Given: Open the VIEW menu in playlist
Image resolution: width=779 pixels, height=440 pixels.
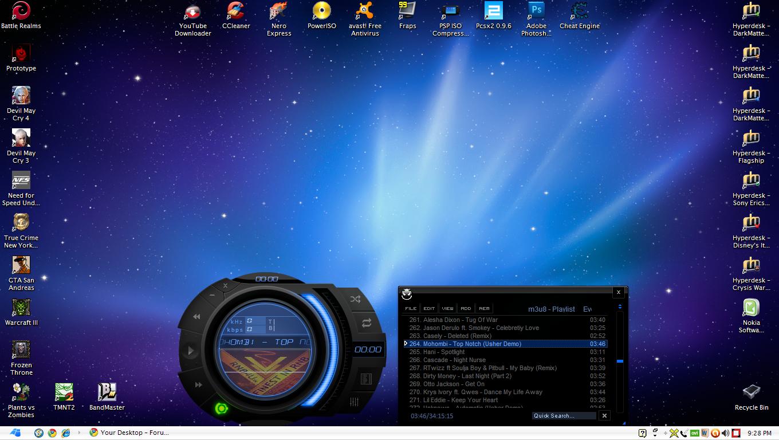Looking at the screenshot, I should 447,308.
